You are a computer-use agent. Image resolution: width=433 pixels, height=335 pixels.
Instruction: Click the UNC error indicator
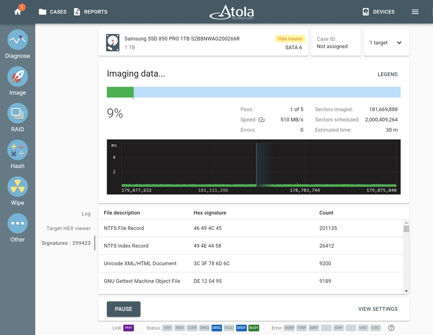coord(363,328)
